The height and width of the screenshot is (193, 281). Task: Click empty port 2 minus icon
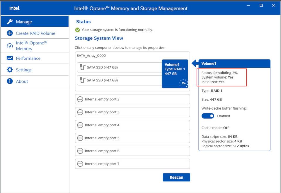tap(80, 99)
